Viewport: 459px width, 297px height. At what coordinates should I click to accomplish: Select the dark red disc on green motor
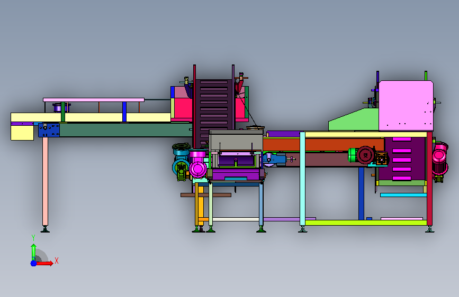click(x=365, y=155)
